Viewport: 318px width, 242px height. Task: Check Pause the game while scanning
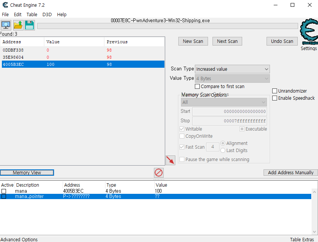[182, 160]
